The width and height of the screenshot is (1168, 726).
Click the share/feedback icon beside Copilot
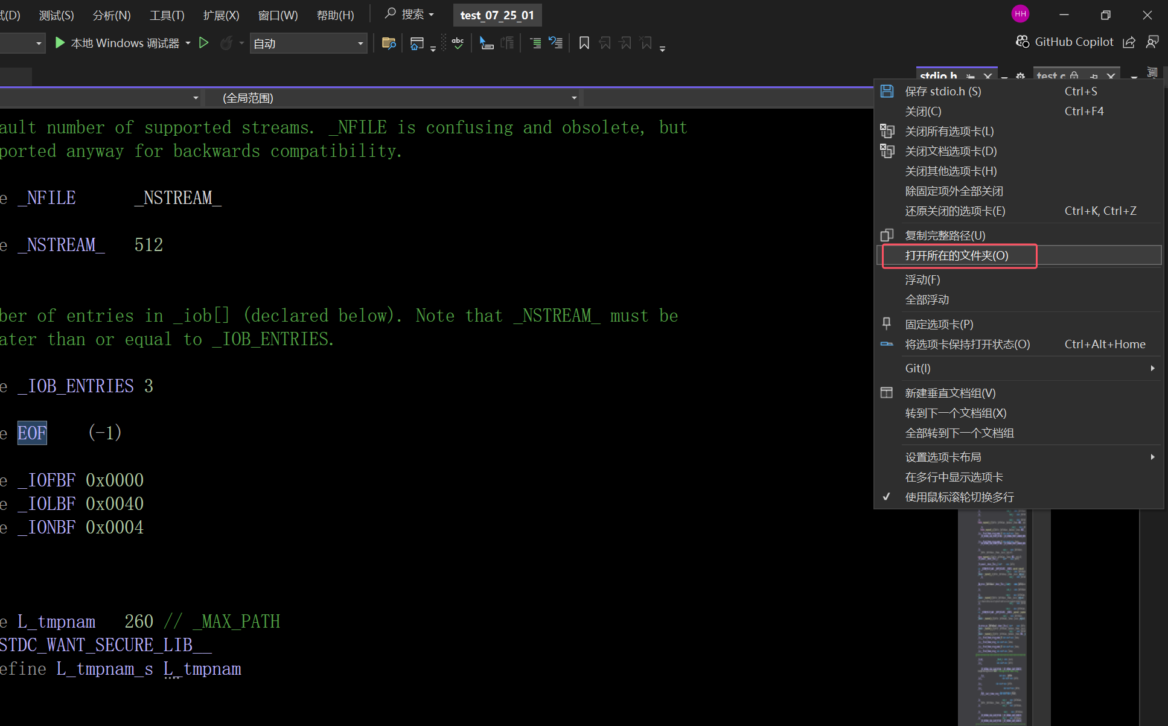point(1129,42)
